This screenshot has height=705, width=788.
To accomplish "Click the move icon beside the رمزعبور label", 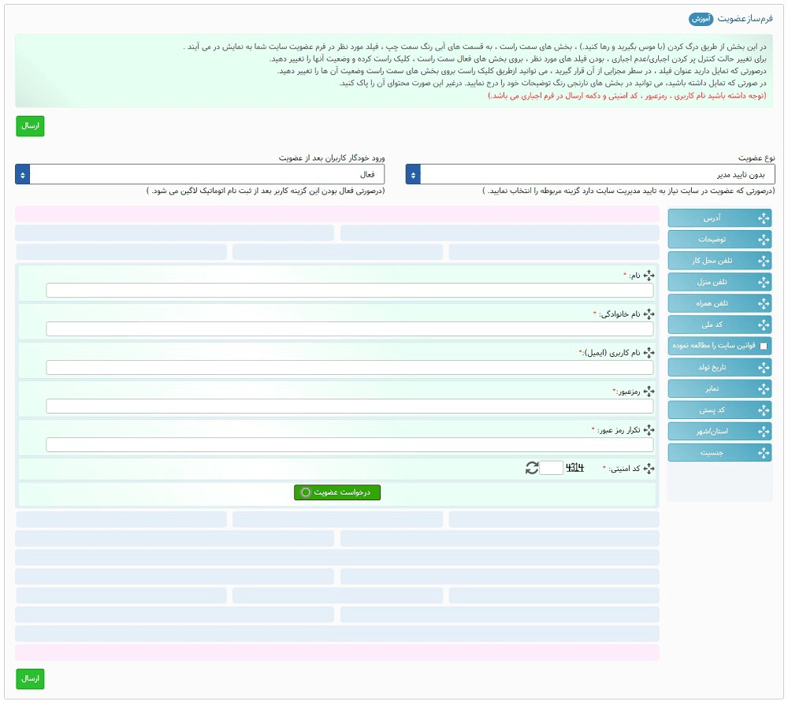I will click(649, 391).
